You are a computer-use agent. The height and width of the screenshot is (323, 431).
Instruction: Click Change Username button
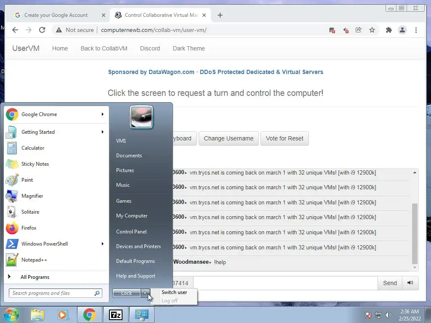pyautogui.click(x=229, y=138)
